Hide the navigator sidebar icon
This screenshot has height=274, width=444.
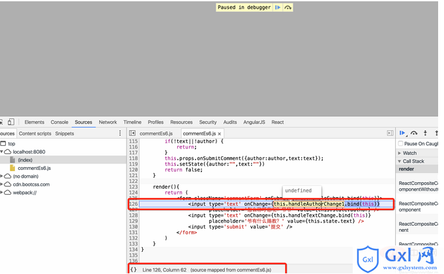(132, 133)
